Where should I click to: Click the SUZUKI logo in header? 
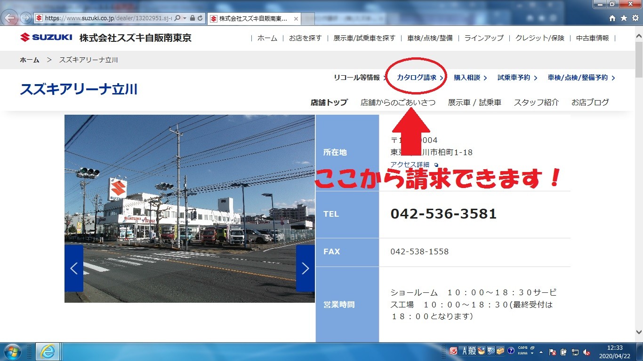pyautogui.click(x=46, y=38)
